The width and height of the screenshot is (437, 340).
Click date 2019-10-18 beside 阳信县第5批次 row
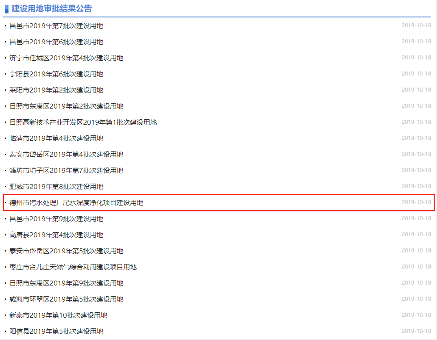pos(416,331)
